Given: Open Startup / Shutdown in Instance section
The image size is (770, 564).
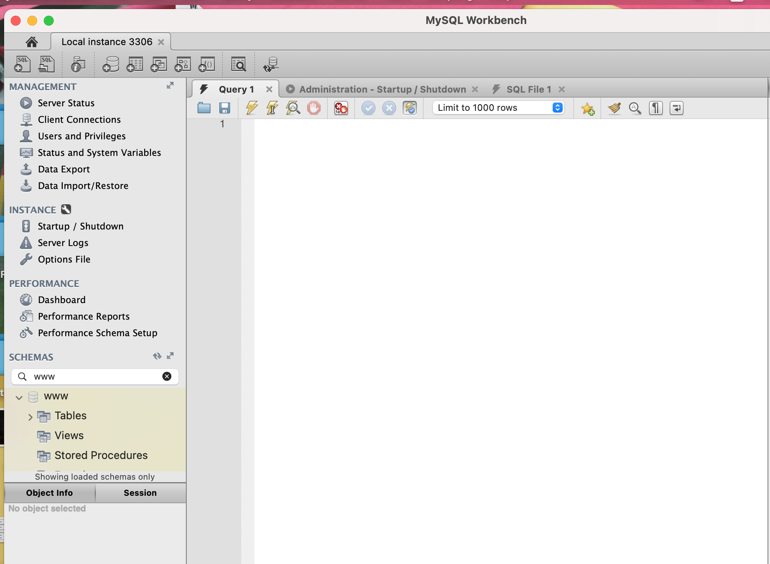Looking at the screenshot, I should [81, 226].
